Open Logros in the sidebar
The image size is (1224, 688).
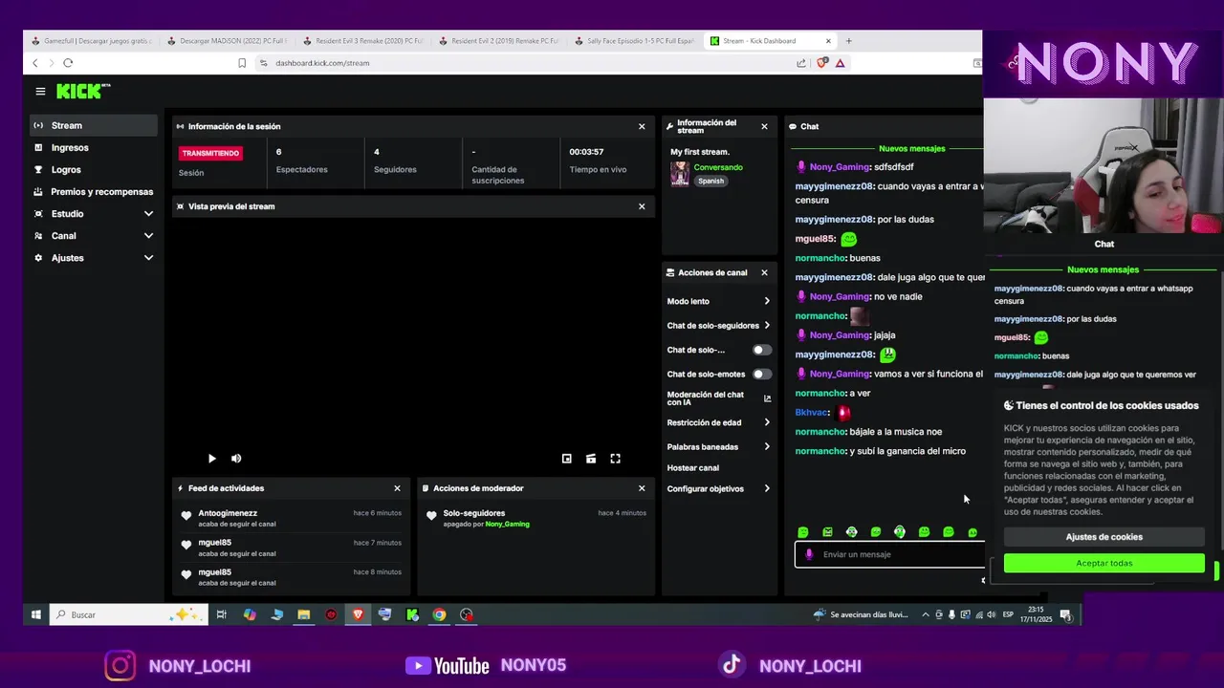click(x=93, y=169)
